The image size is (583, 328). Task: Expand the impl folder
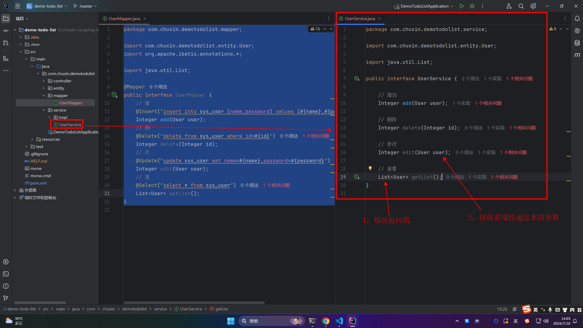click(x=50, y=117)
